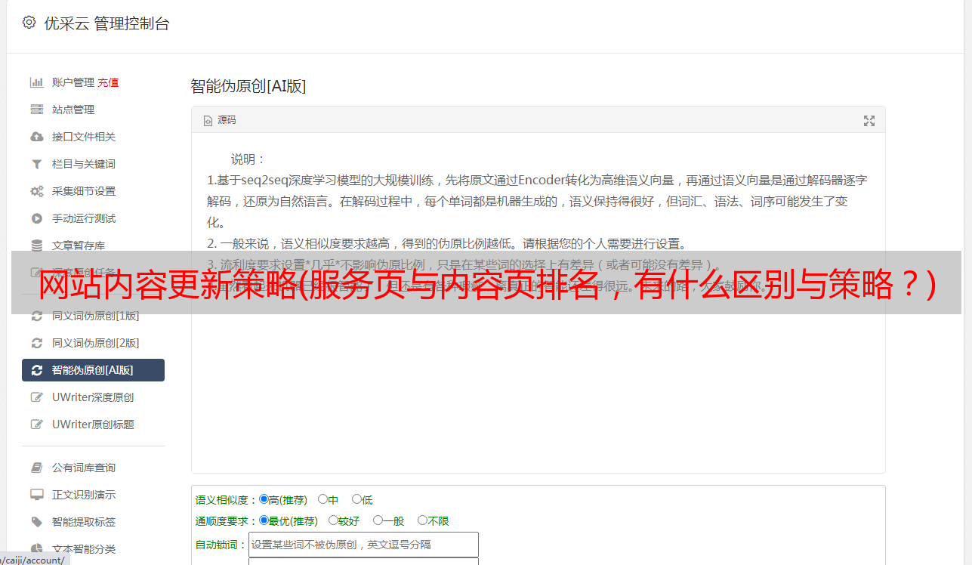The height and width of the screenshot is (565, 972).
Task: Pick 通顺度要求 不限 radio button
Action: point(422,520)
